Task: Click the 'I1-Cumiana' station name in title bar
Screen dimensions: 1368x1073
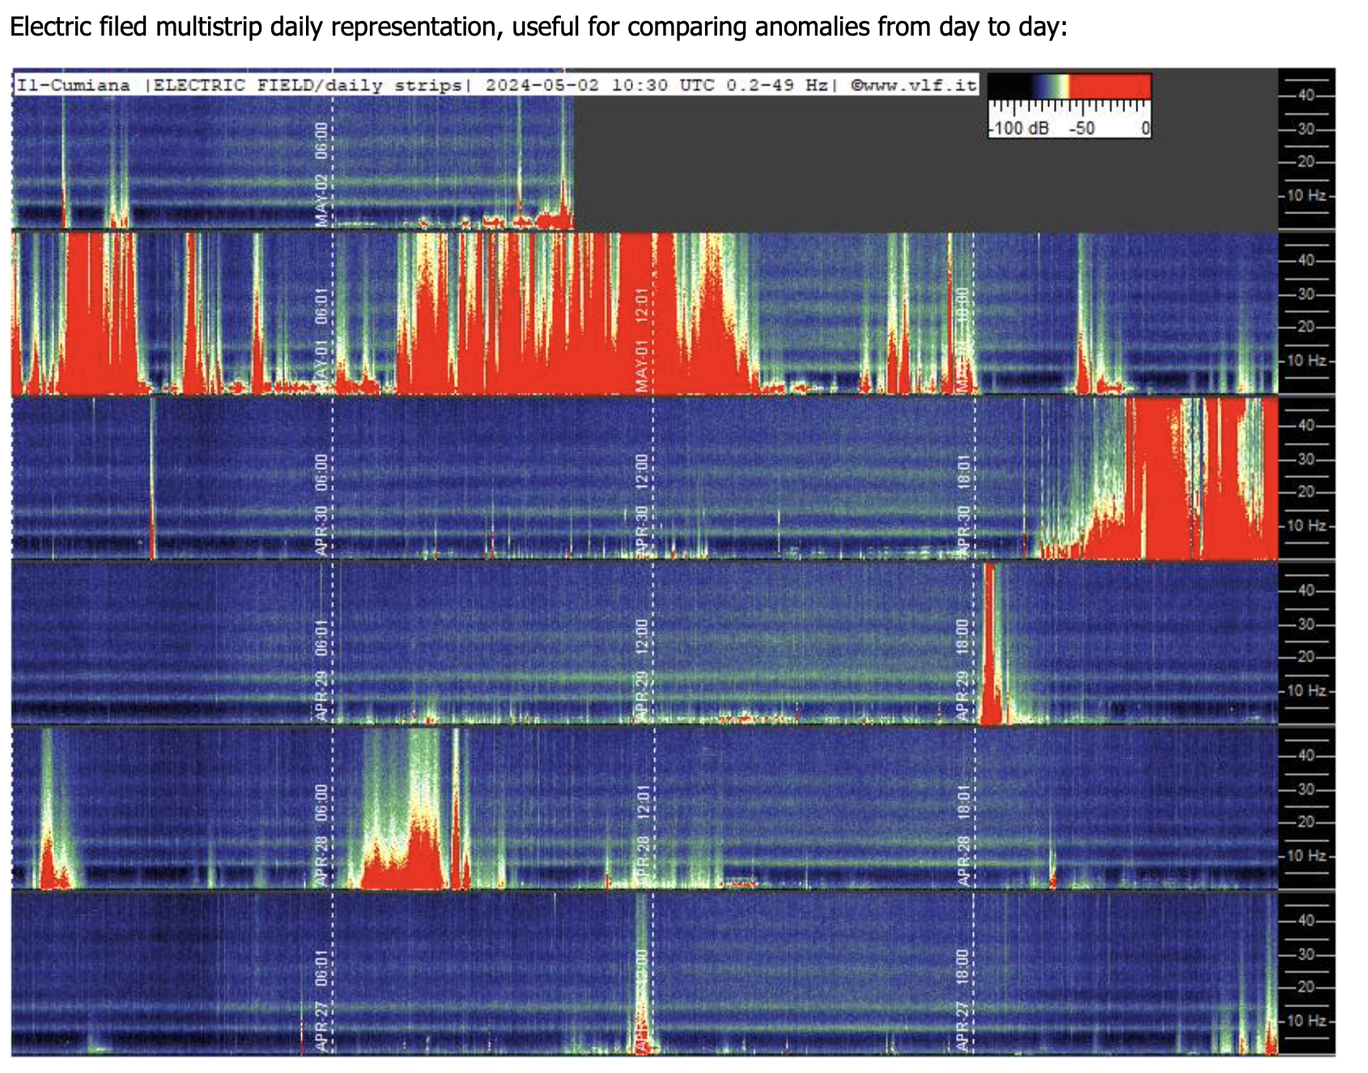Action: point(74,85)
